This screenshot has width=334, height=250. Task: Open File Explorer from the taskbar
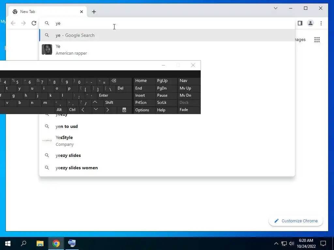tap(40, 243)
